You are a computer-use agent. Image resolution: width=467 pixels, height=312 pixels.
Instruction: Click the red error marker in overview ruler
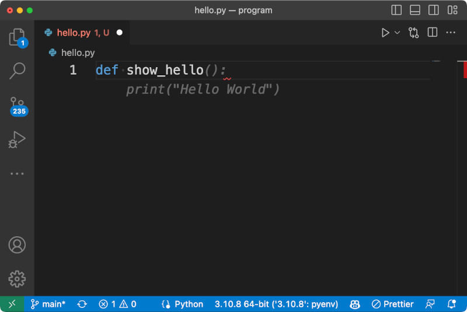[x=464, y=70]
